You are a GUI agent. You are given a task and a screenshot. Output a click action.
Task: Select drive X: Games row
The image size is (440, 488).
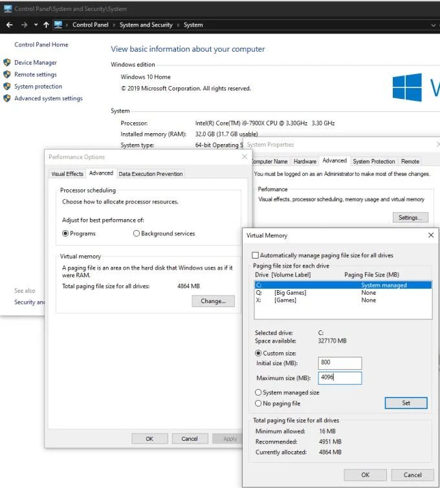pyautogui.click(x=343, y=301)
